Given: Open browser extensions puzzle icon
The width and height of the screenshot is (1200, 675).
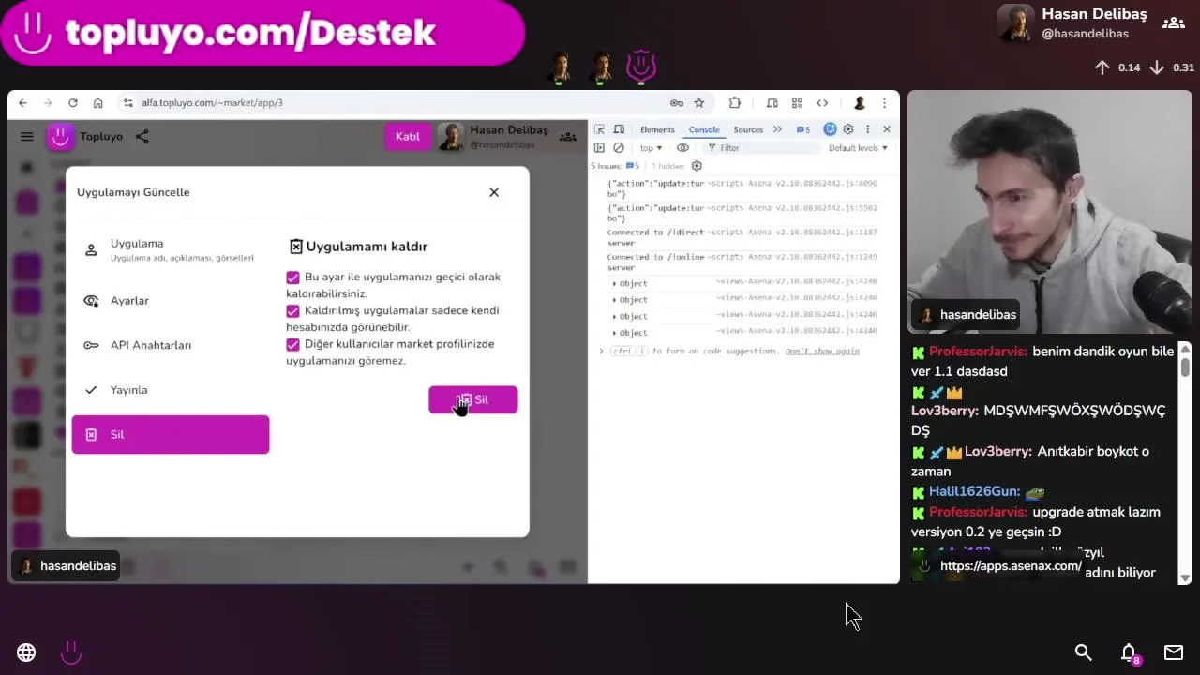Looking at the screenshot, I should point(735,103).
